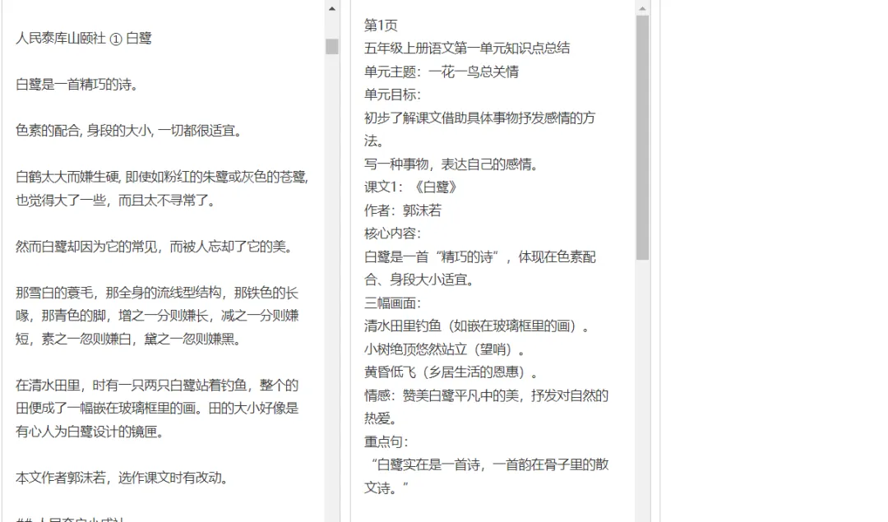Click the line '白鹭是一首“精巧的诗”，体现在色素配'

click(480, 257)
